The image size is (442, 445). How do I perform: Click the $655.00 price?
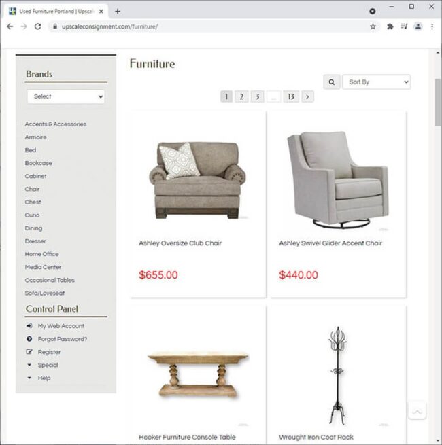tap(158, 275)
